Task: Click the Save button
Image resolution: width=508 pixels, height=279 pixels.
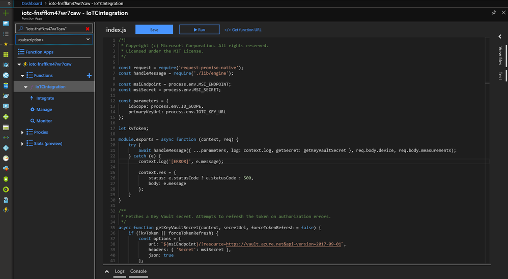Action: [x=154, y=30]
